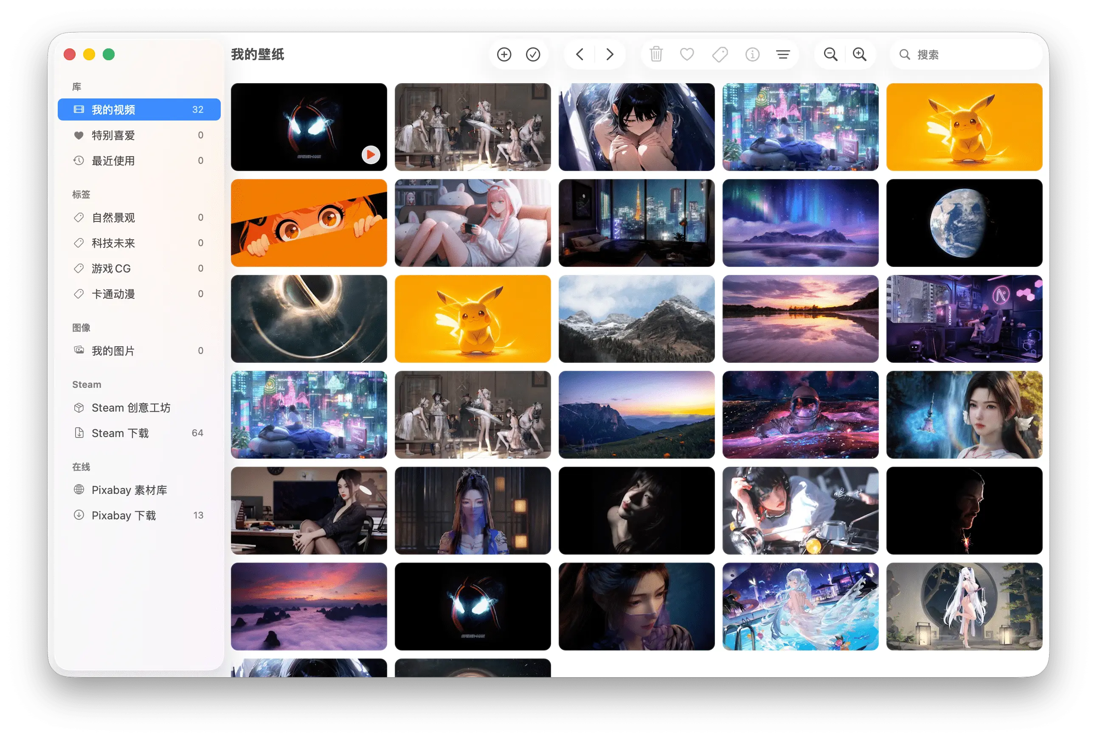The height and width of the screenshot is (740, 1097).
Task: Select the girl on motorcycle wallpaper
Action: point(801,511)
